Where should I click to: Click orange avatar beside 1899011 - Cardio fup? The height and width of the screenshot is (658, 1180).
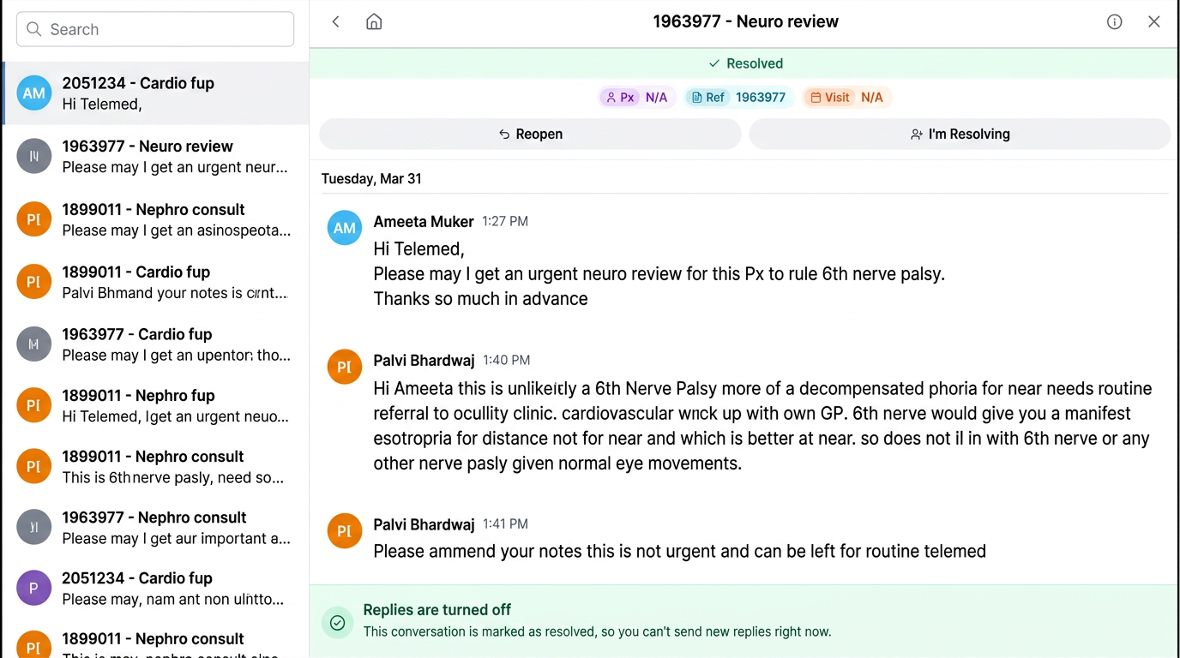(34, 282)
